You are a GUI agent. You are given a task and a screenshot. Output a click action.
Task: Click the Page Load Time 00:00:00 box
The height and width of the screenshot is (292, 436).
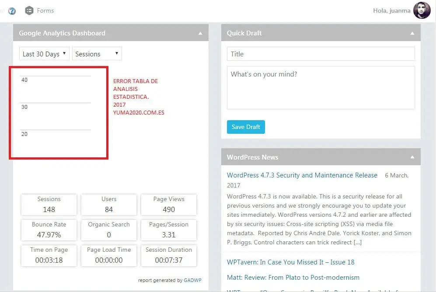pos(109,256)
